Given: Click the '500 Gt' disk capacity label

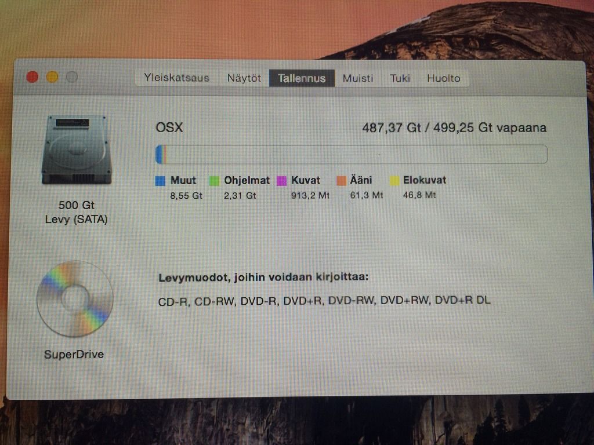Looking at the screenshot, I should [x=77, y=205].
